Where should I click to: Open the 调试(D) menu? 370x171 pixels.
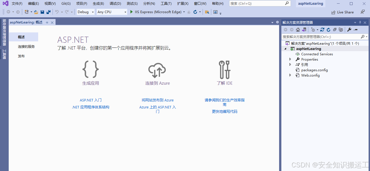click(x=115, y=4)
